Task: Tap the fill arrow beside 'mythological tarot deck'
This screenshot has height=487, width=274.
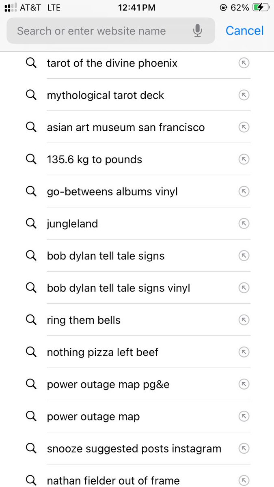Action: (x=244, y=95)
